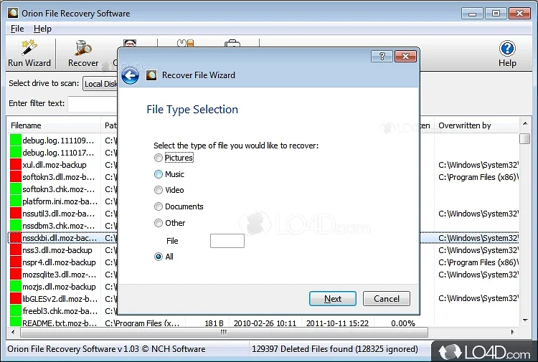Open the Help menu
Image resolution: width=538 pixels, height=362 pixels.
click(x=42, y=29)
